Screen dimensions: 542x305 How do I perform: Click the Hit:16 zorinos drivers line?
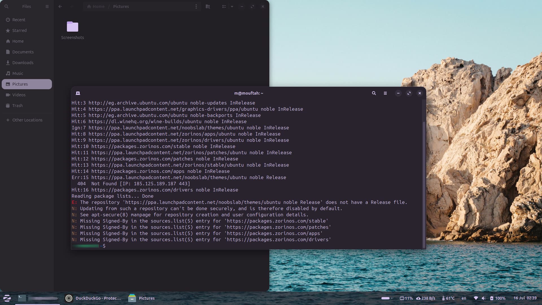point(155,190)
